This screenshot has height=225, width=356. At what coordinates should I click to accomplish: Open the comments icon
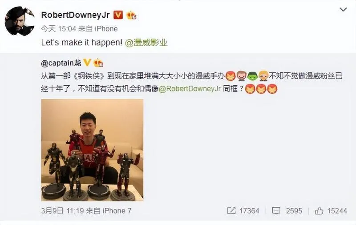(x=276, y=211)
